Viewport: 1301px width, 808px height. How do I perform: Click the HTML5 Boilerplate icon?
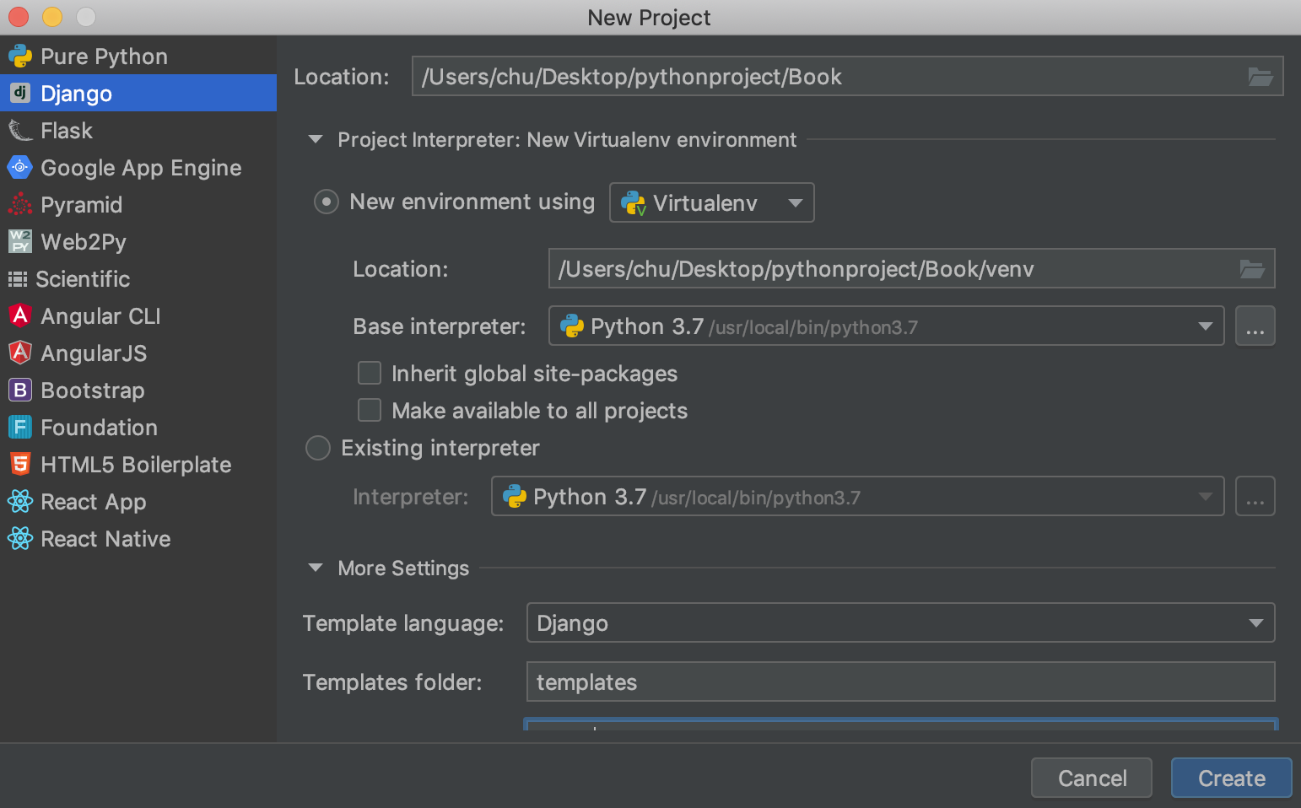(x=20, y=465)
